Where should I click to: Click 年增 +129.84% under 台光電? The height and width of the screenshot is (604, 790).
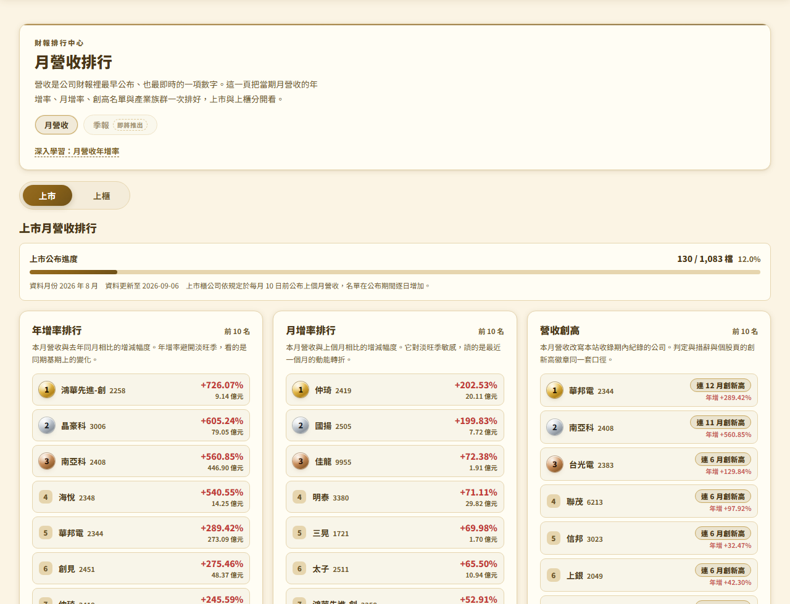pos(728,471)
